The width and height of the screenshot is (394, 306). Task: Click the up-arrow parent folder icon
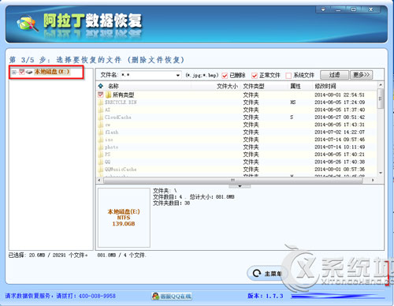pos(101,86)
